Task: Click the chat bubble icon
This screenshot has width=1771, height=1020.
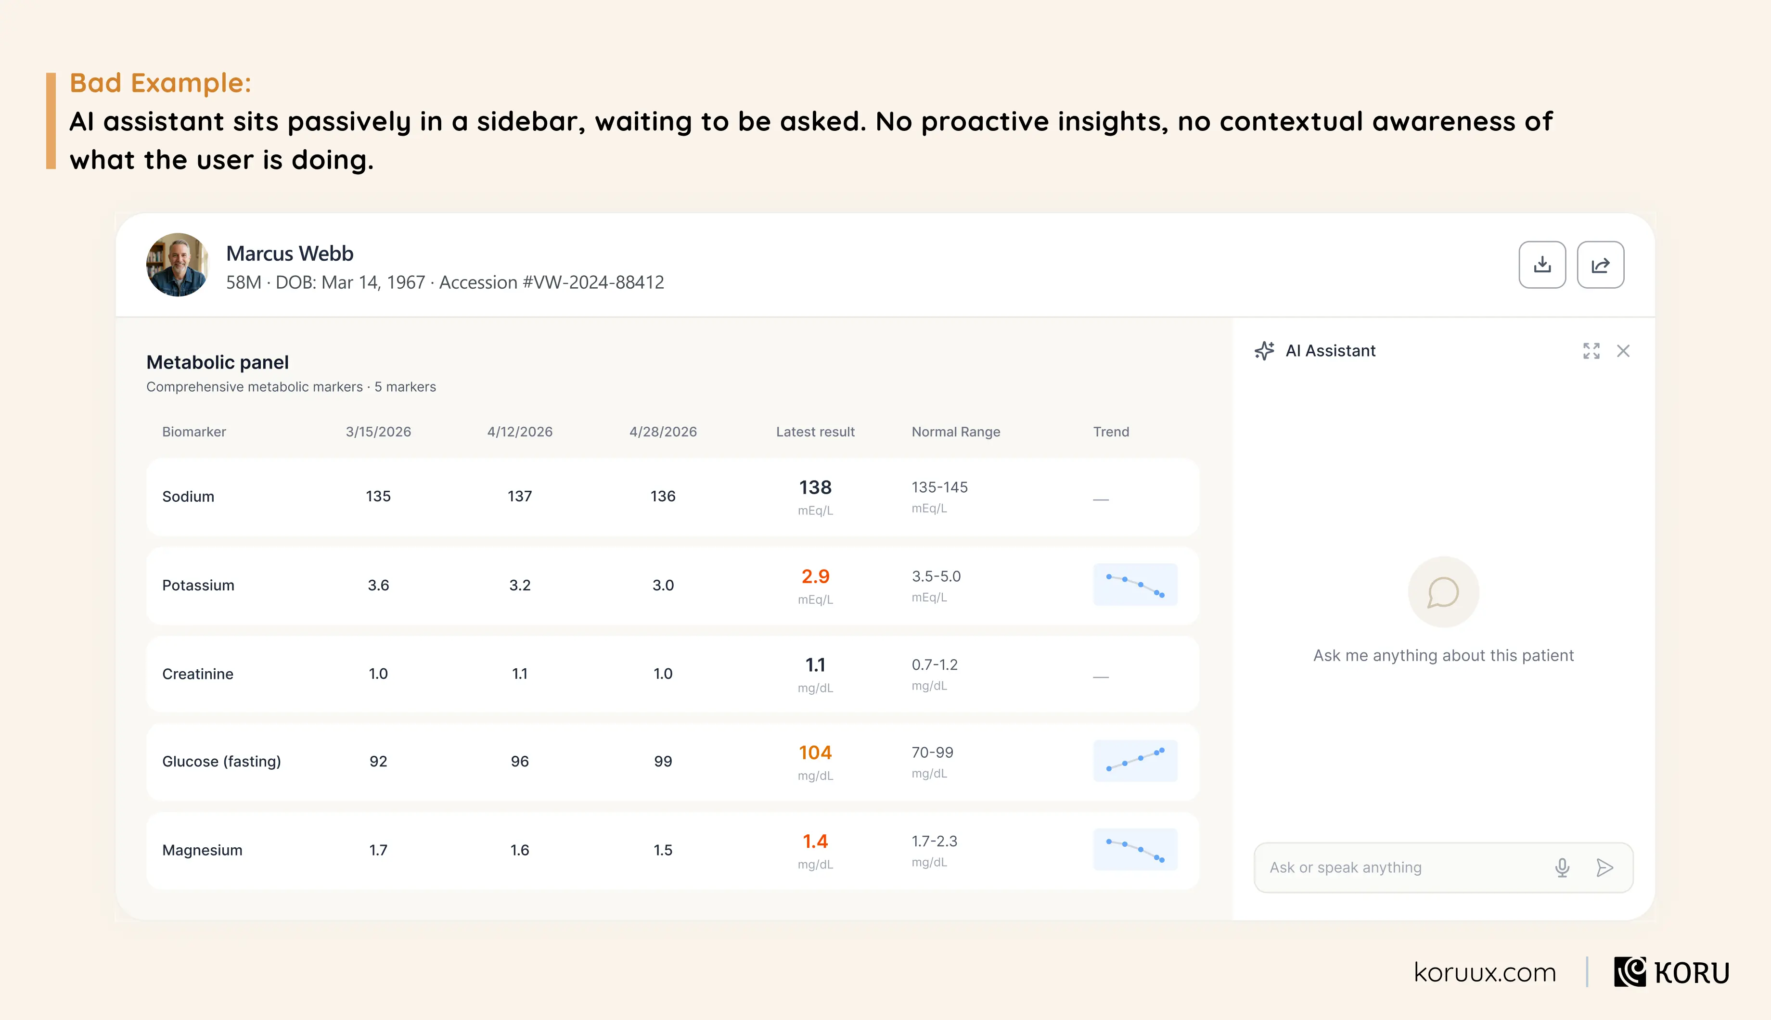Action: (x=1443, y=592)
